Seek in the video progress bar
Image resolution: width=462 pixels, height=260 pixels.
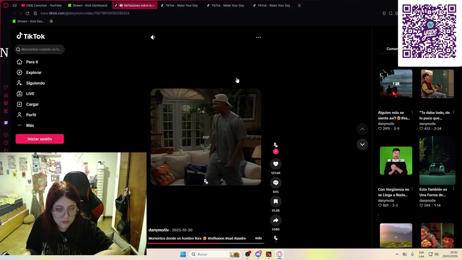(x=206, y=243)
